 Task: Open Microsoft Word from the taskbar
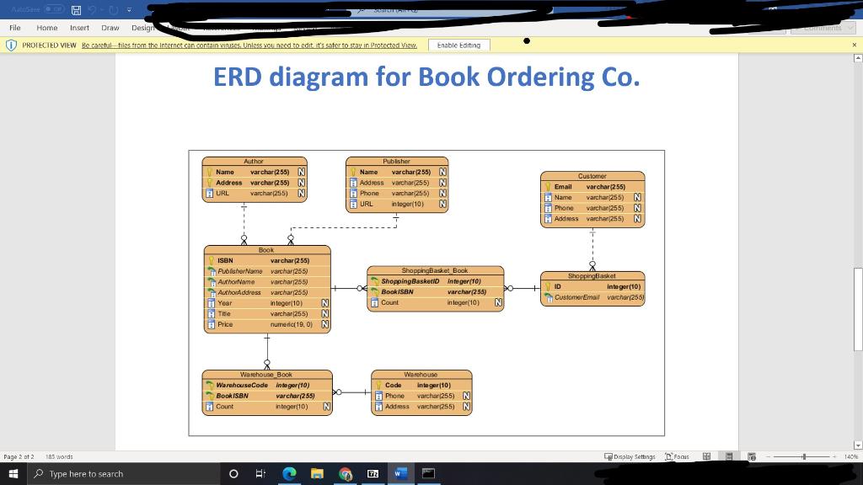[x=399, y=473]
